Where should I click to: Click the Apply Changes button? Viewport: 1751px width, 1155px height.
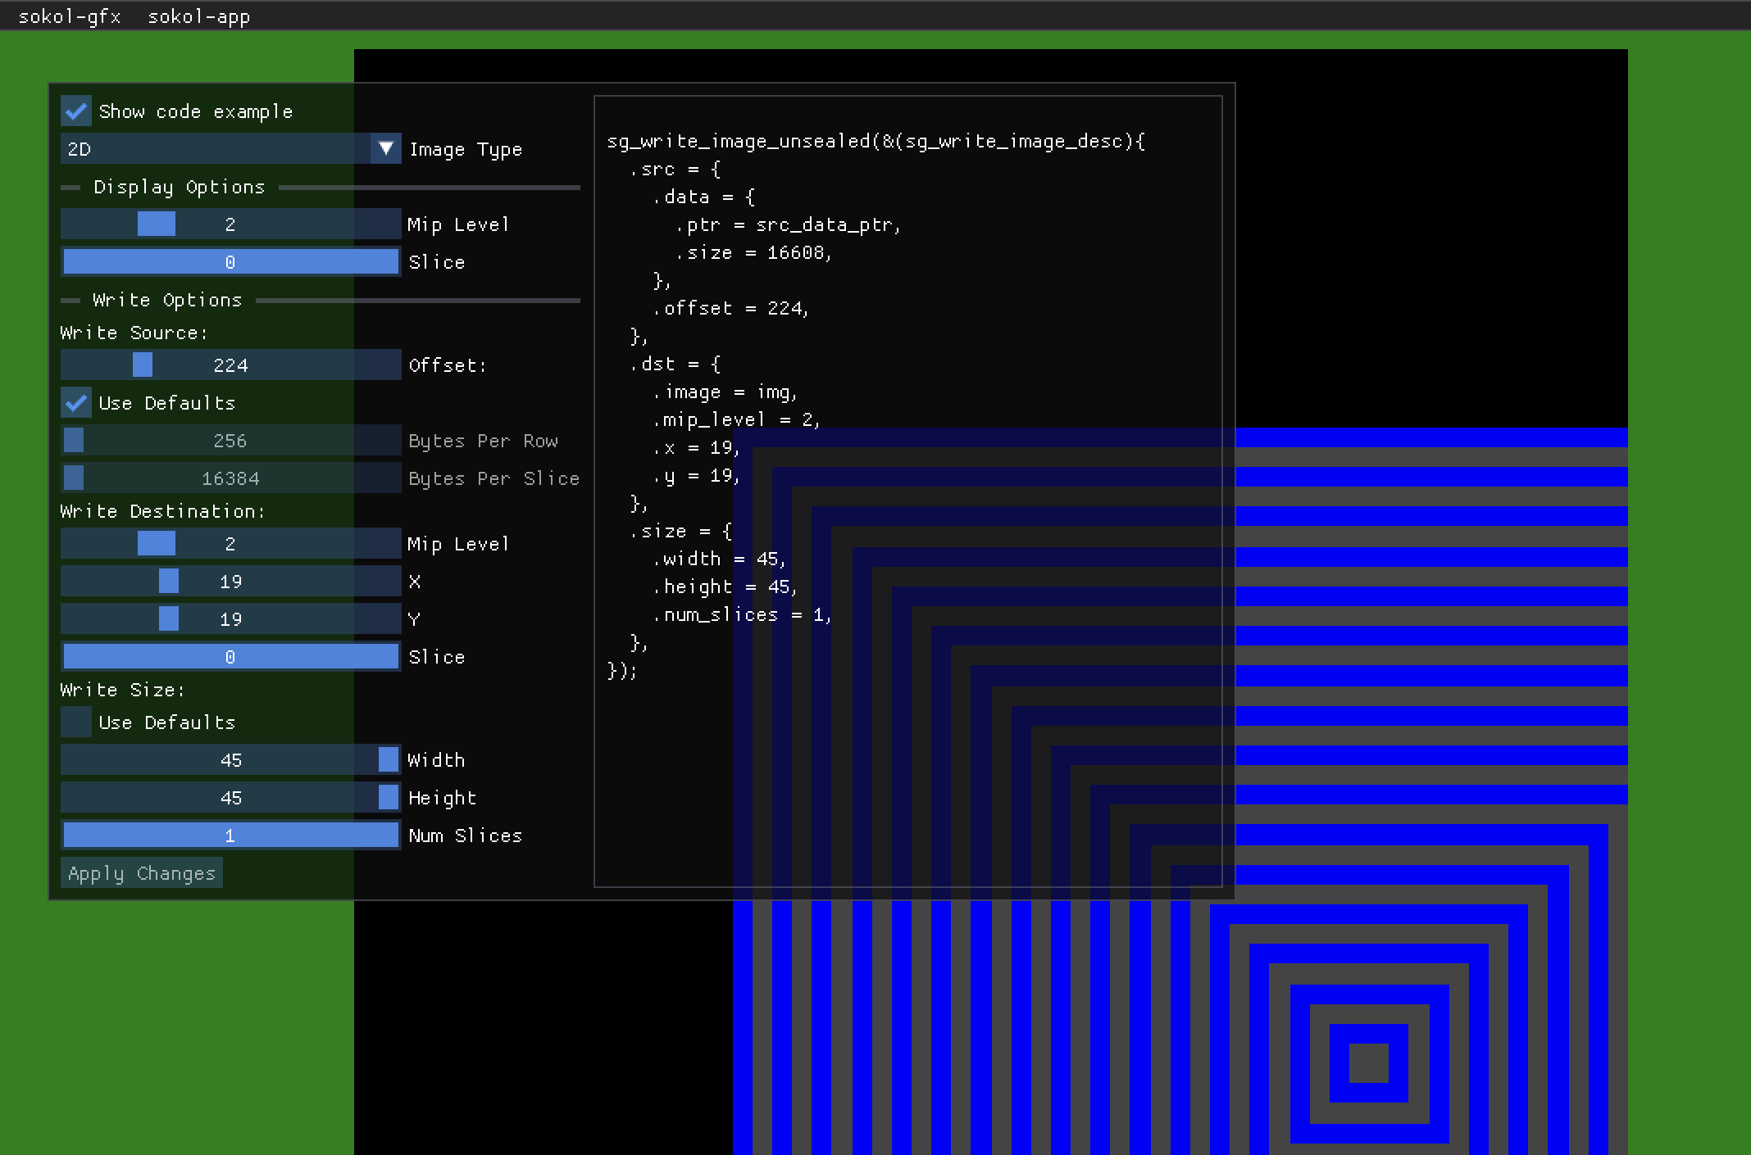(142, 872)
